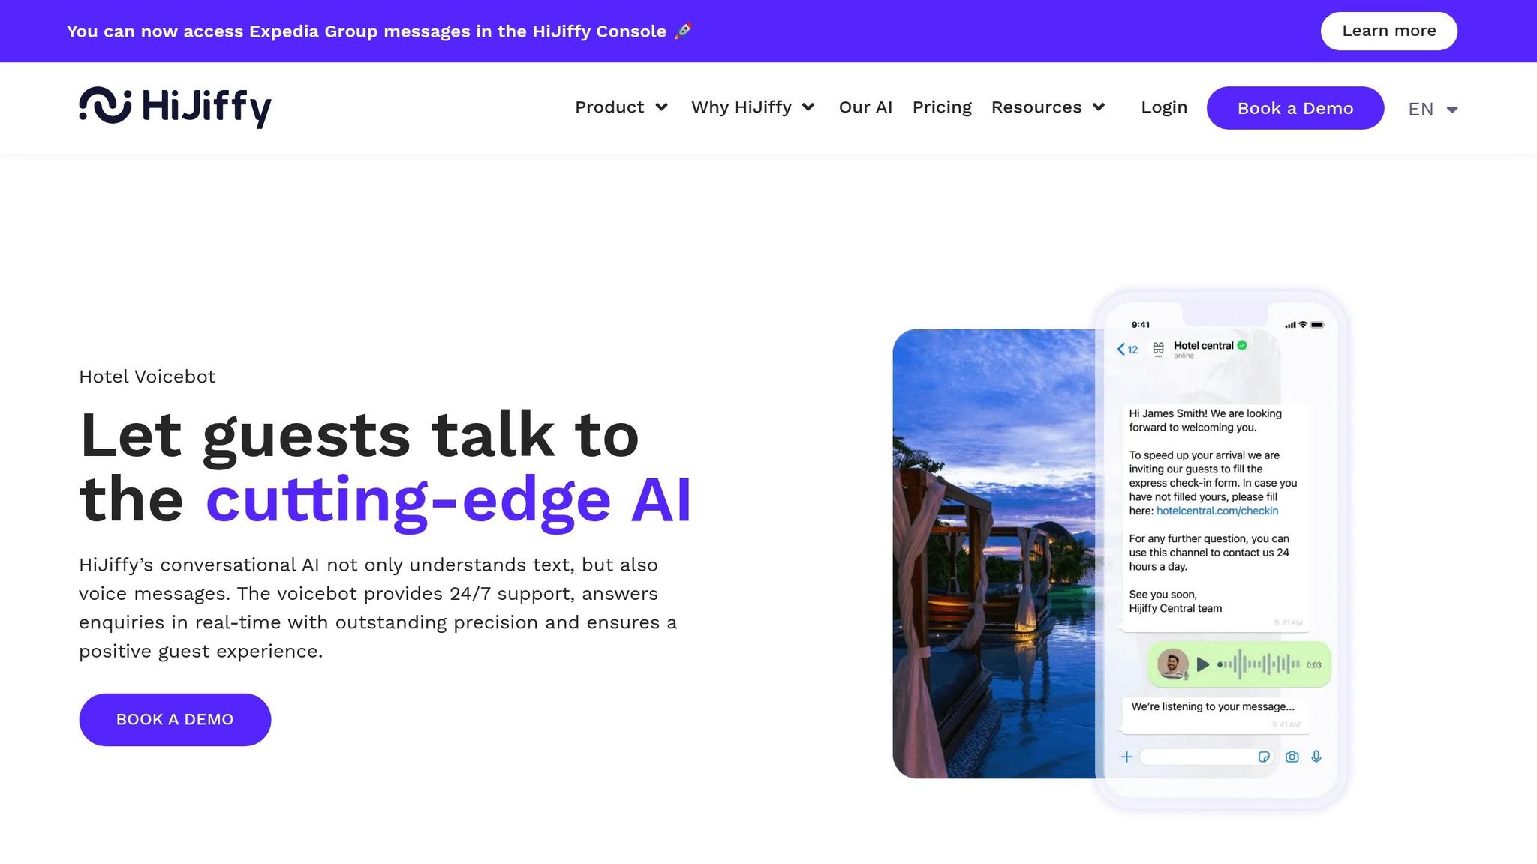The height and width of the screenshot is (864, 1537).
Task: Open the Our AI page
Action: pos(865,107)
